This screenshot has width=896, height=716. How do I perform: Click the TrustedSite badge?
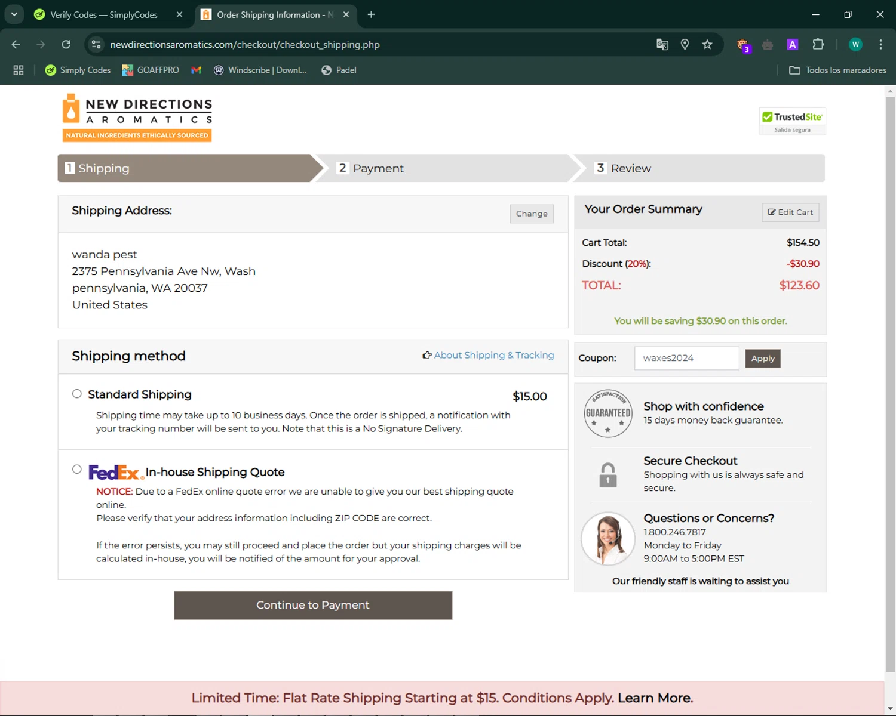tap(793, 121)
